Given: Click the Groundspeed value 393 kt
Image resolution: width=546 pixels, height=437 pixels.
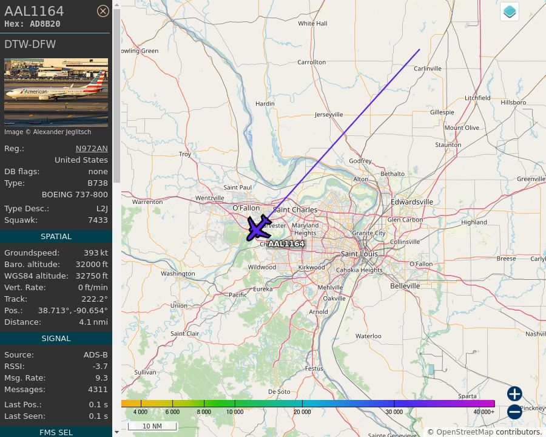Looking at the screenshot, I should point(96,253).
